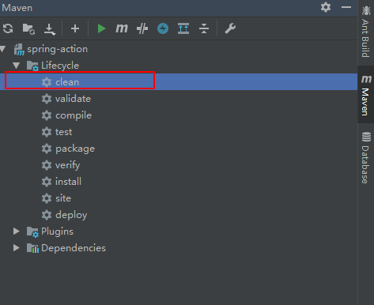Click the gear icon beside compile

pyautogui.click(x=47, y=115)
